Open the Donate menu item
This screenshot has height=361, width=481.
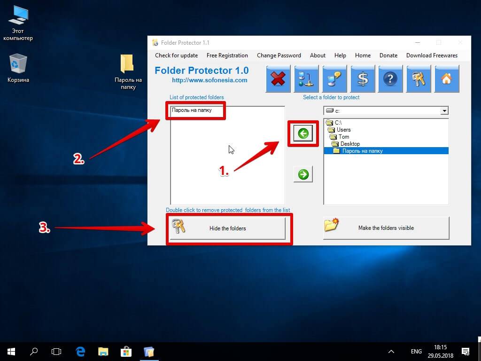(x=388, y=55)
